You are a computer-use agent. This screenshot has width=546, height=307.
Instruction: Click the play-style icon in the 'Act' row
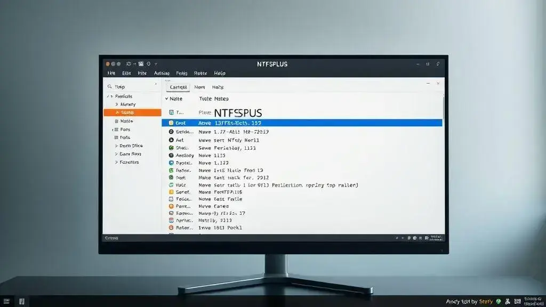171,140
